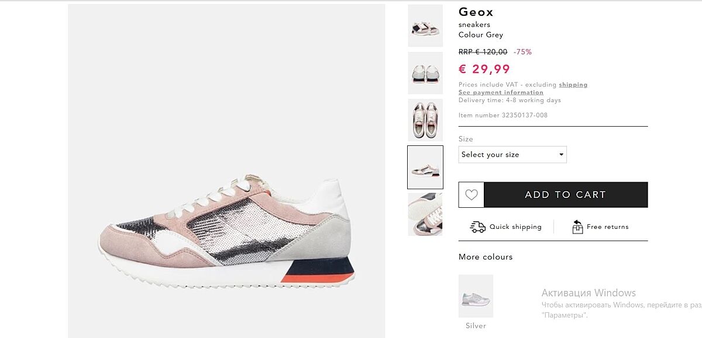Viewport: 702px width, 338px height.
Task: Follow the See payment information link
Action: [x=501, y=92]
